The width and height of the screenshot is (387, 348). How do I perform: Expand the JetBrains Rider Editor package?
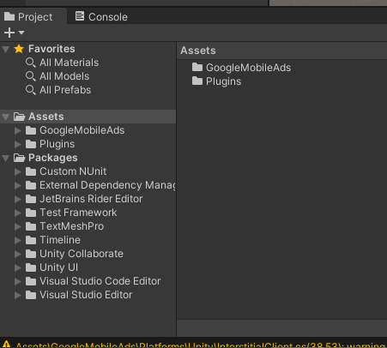18,199
